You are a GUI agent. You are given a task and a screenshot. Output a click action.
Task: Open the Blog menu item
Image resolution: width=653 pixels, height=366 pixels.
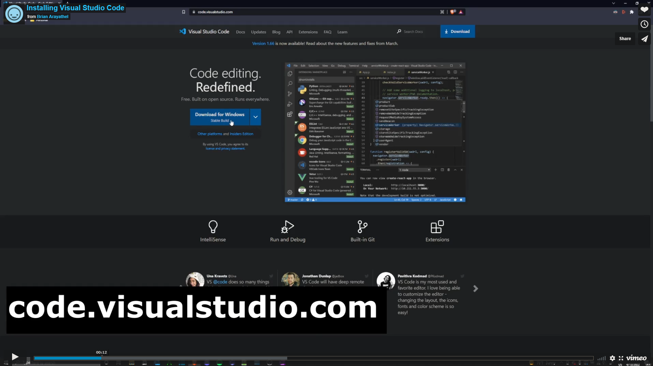pos(276,32)
